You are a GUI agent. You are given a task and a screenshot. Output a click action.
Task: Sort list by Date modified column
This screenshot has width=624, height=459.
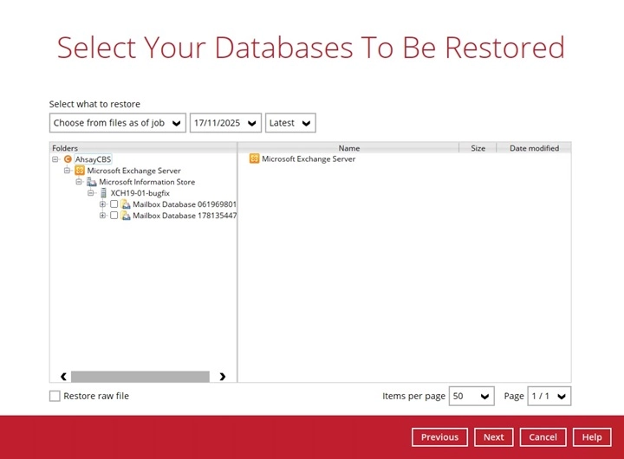tap(534, 148)
